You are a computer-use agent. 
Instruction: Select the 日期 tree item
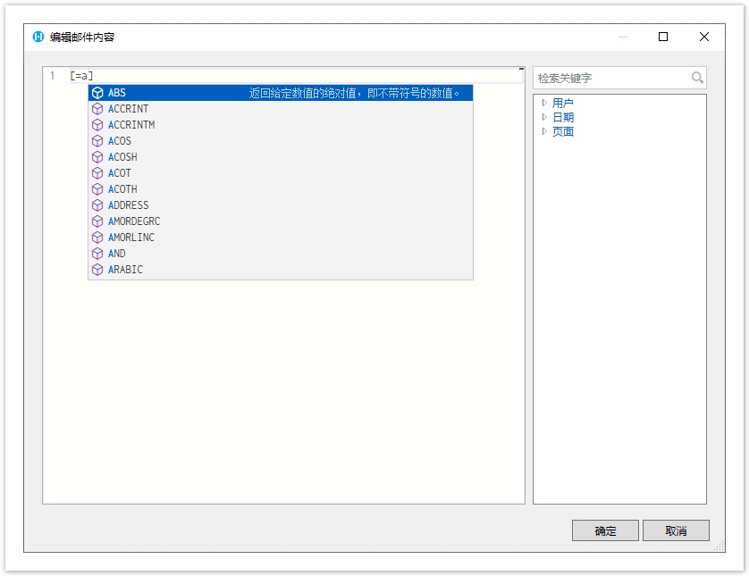coord(563,117)
